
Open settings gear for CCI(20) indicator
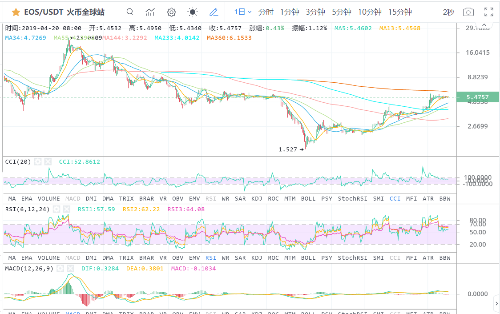pyautogui.click(x=38, y=162)
